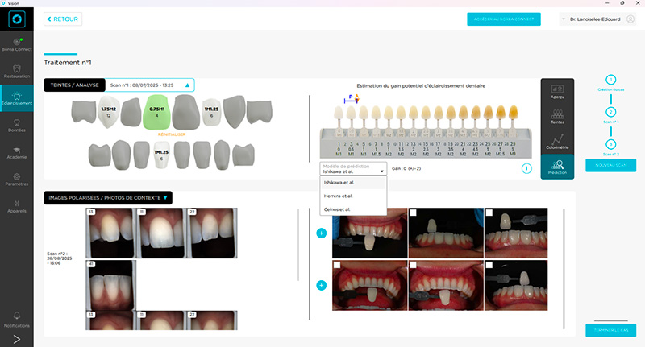Click the polarised images scrollbar
Viewport: 645px width, 347px height.
(x=298, y=245)
